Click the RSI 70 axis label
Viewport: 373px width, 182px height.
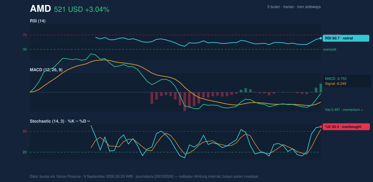[x=25, y=35]
